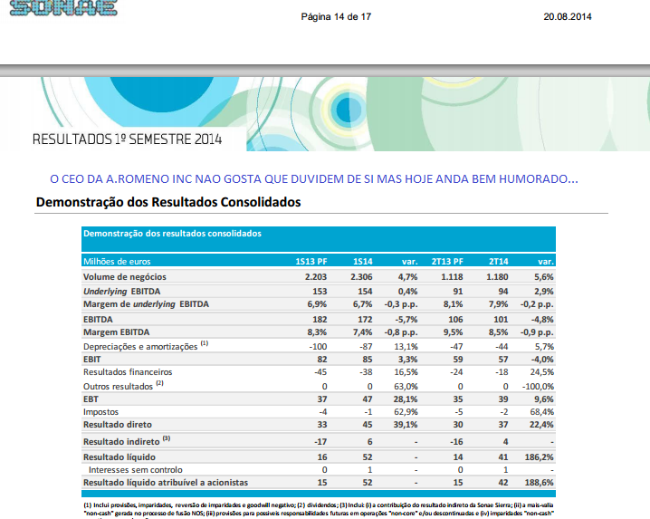Click the '3,3%' EBIT variation
The image size is (650, 519).
click(x=407, y=360)
